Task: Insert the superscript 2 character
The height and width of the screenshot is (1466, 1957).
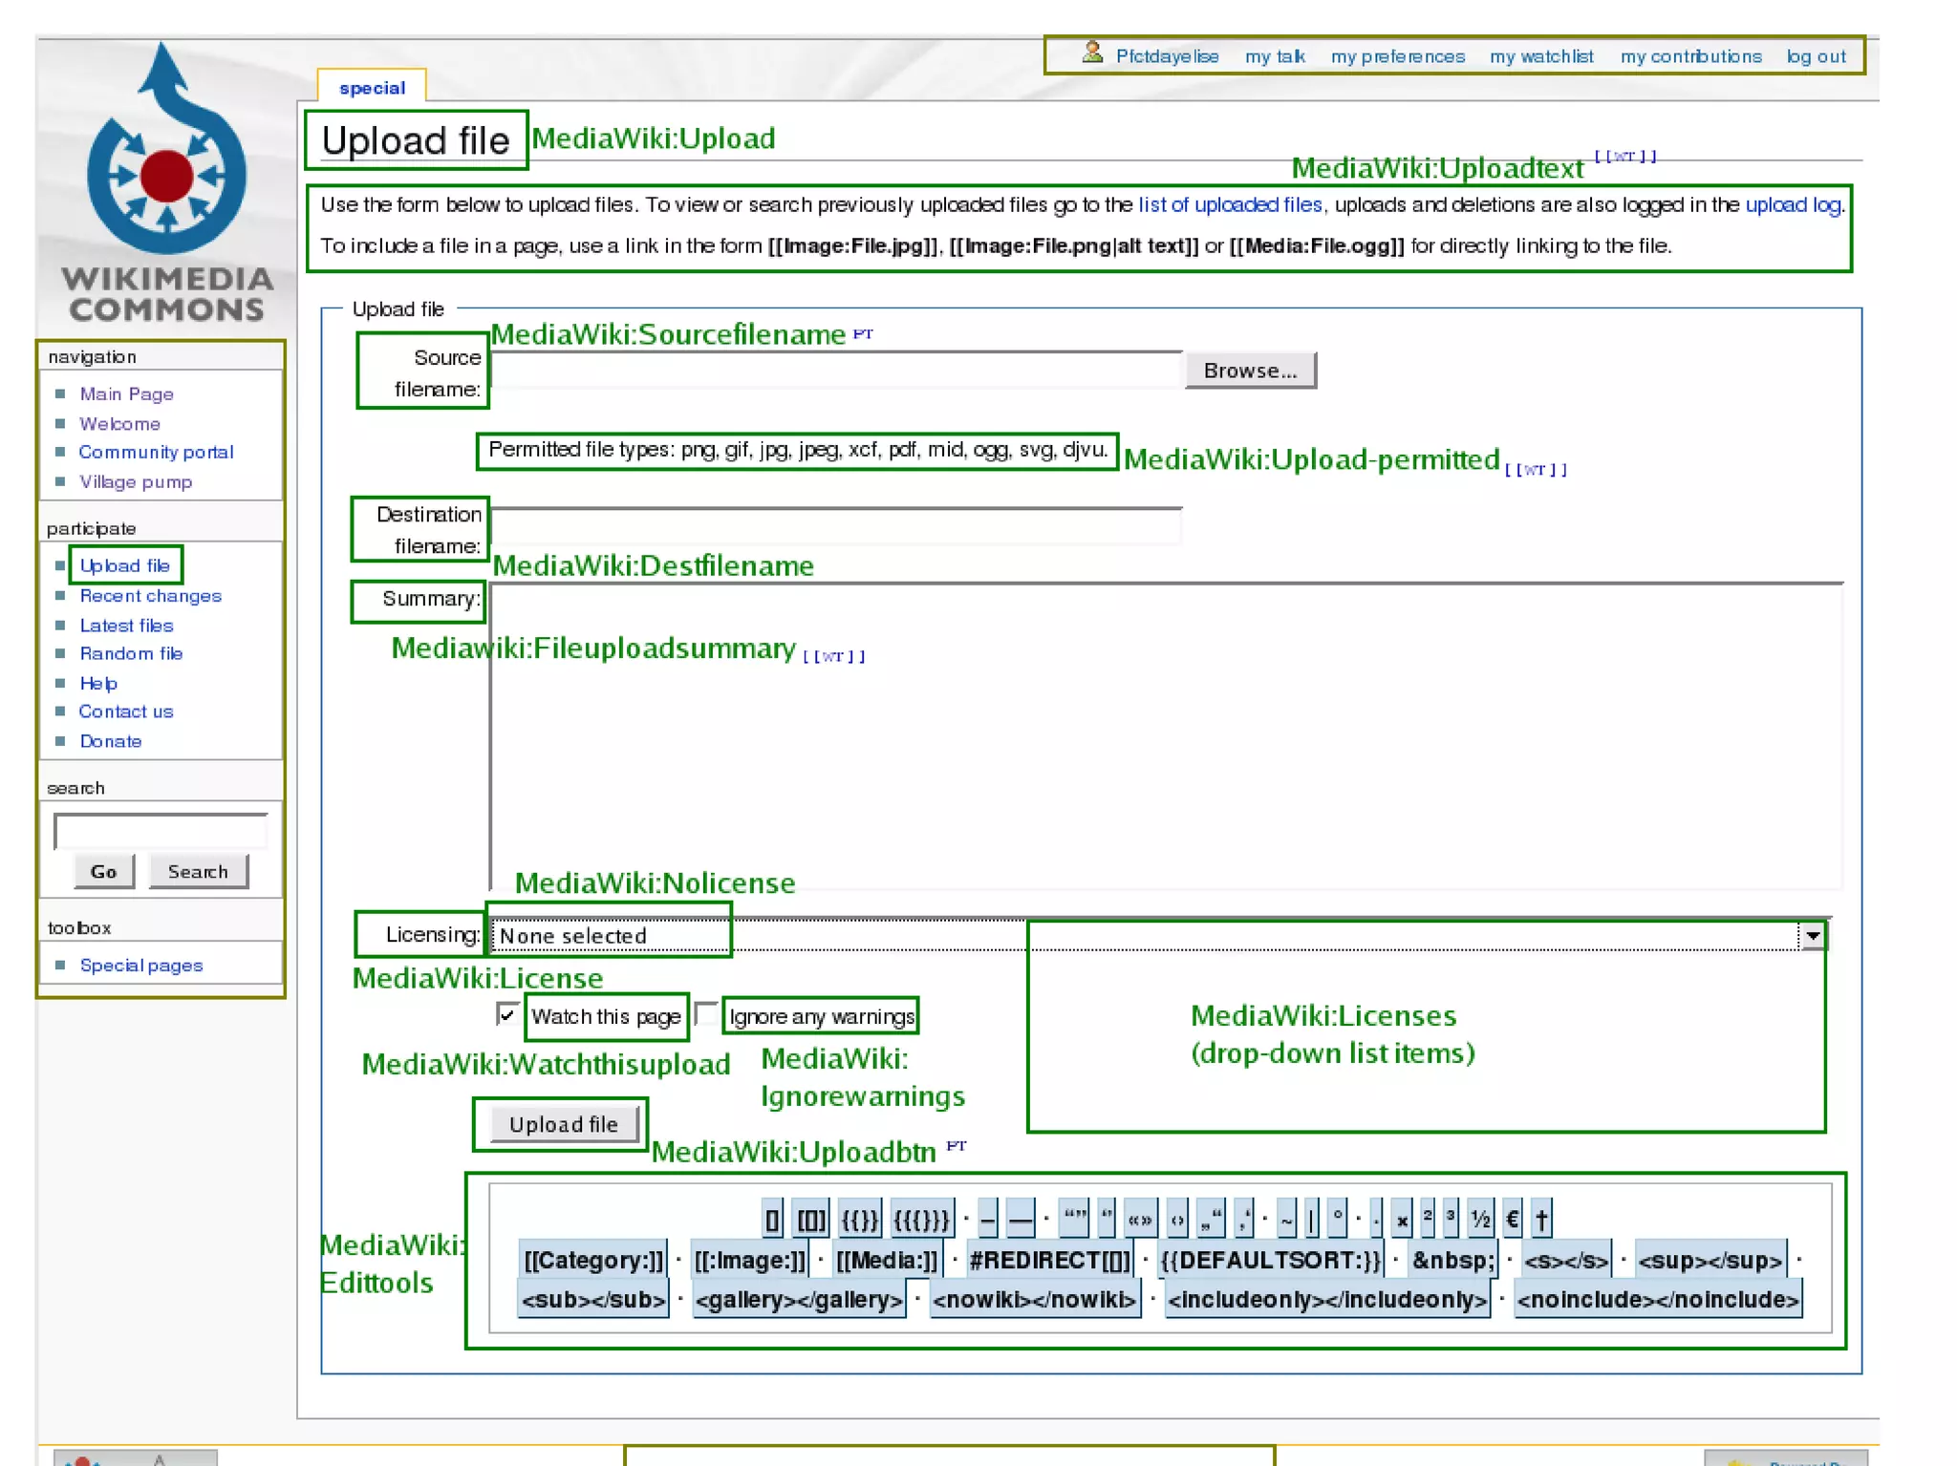Action: pos(1428,1220)
